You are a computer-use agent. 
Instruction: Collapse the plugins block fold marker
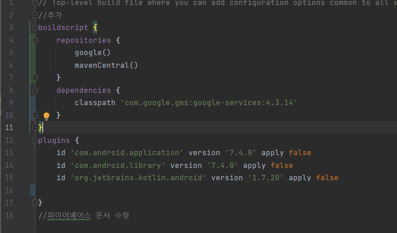point(35,141)
